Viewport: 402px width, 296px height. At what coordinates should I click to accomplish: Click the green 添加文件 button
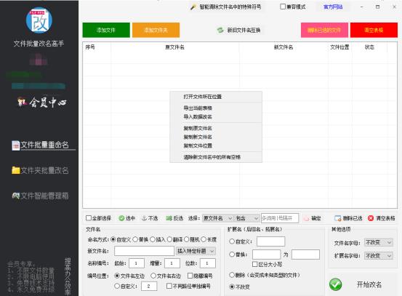tap(106, 30)
